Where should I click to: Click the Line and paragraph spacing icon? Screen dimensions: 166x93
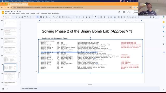pos(108,17)
